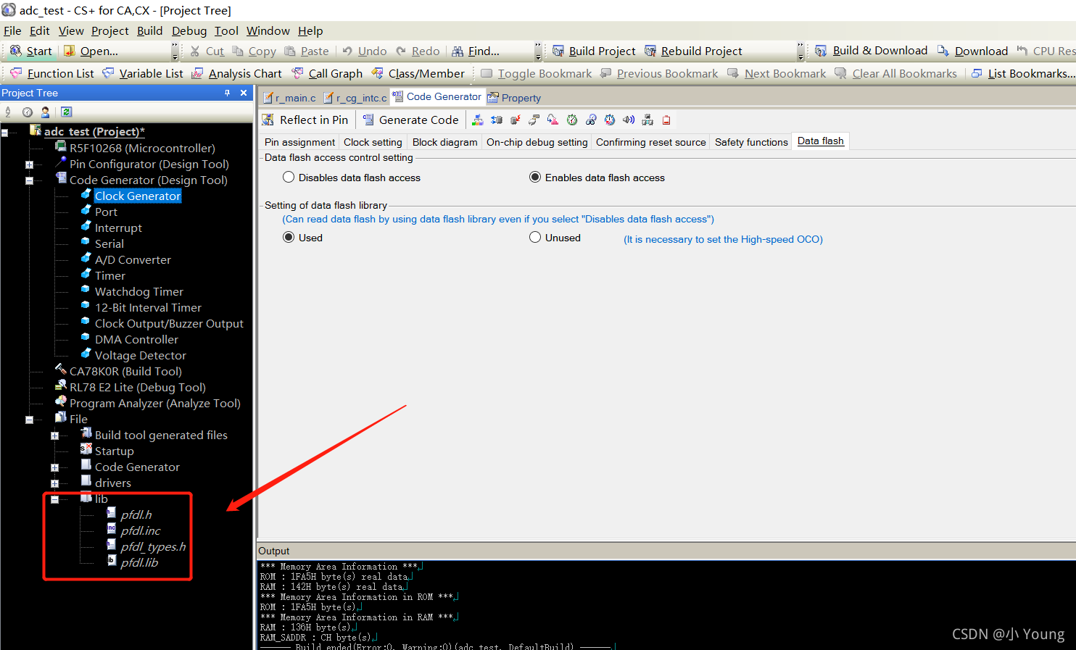Viewport: 1076px width, 650px height.
Task: Click the Serial connector icon in Code Generator toolbar
Action: [534, 120]
